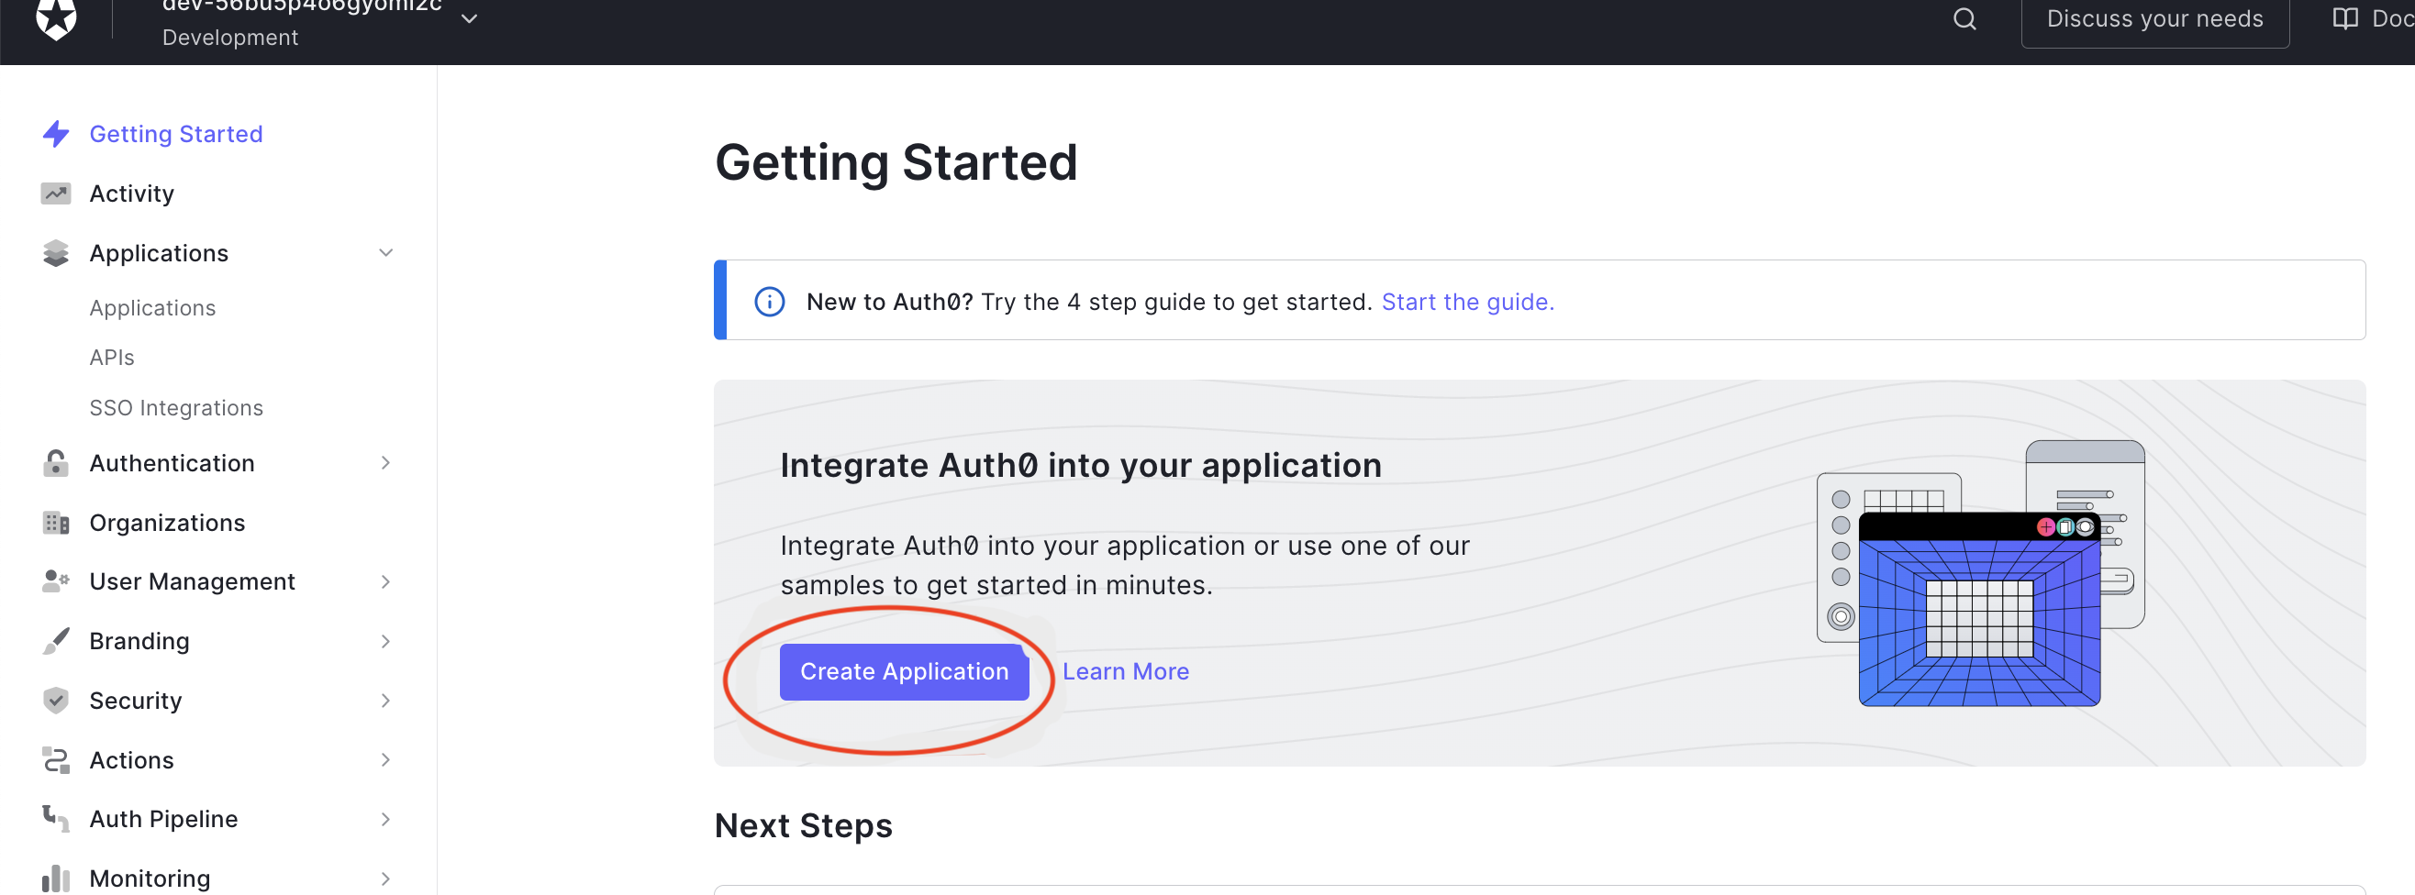
Task: Click the Integrate Auth0 into your application heading
Action: pos(1081,466)
